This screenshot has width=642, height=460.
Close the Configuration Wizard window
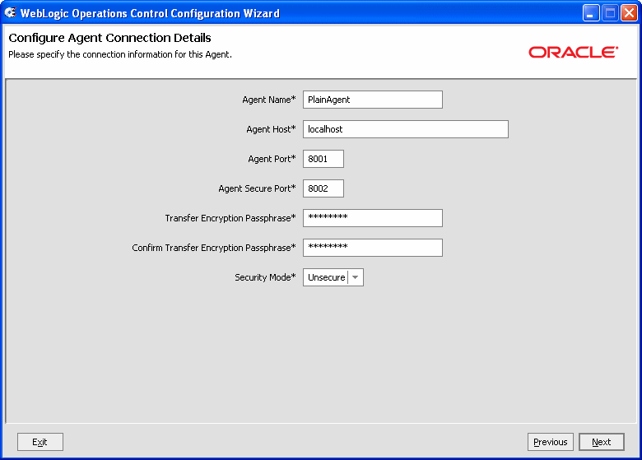tap(630, 13)
